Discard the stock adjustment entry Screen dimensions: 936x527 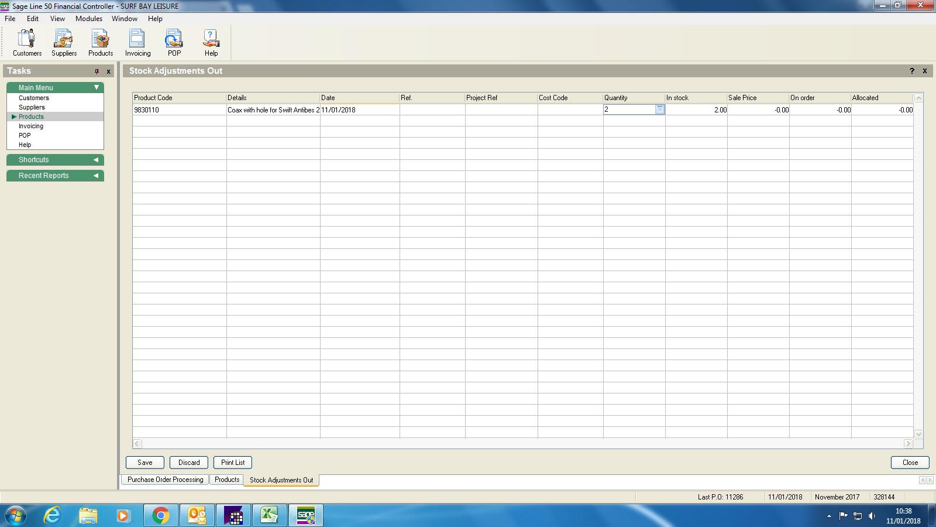coord(189,463)
